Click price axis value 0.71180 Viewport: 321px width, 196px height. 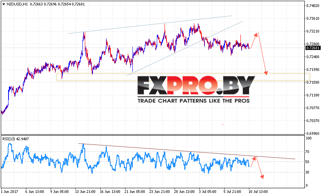[x=312, y=95]
